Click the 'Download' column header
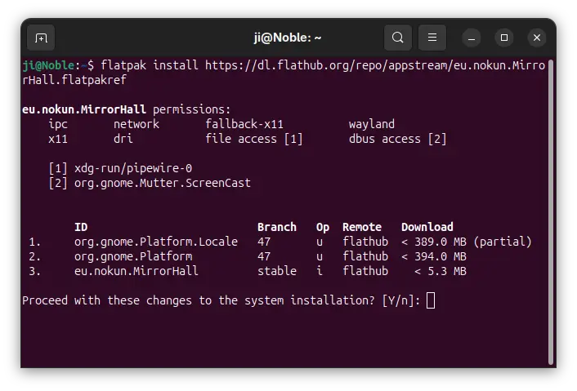 (x=427, y=227)
